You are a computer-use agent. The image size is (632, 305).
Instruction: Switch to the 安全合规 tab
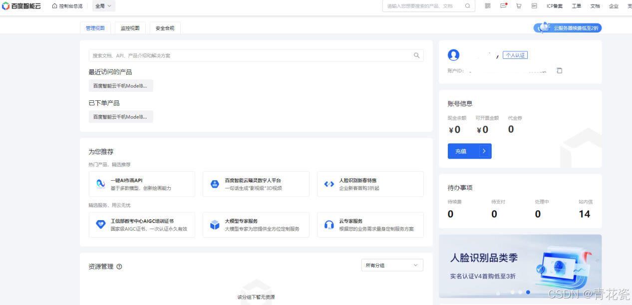point(165,28)
